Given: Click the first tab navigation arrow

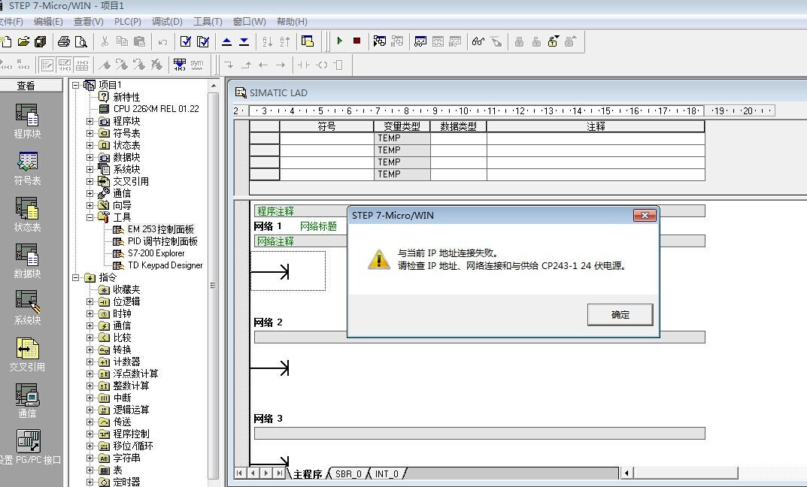Looking at the screenshot, I should (240, 473).
